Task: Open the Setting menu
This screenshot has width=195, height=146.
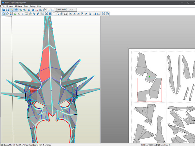Action: (33, 6)
